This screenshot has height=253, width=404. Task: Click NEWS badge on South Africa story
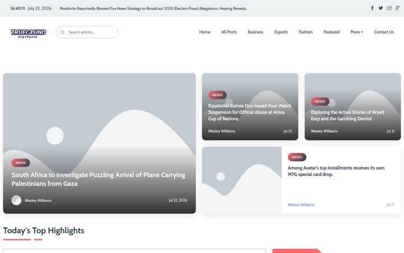coord(21,162)
